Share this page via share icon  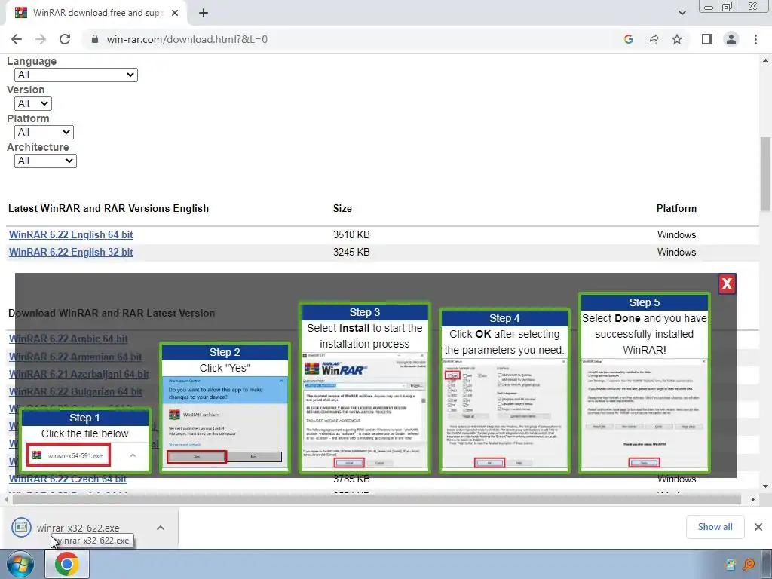(x=653, y=39)
